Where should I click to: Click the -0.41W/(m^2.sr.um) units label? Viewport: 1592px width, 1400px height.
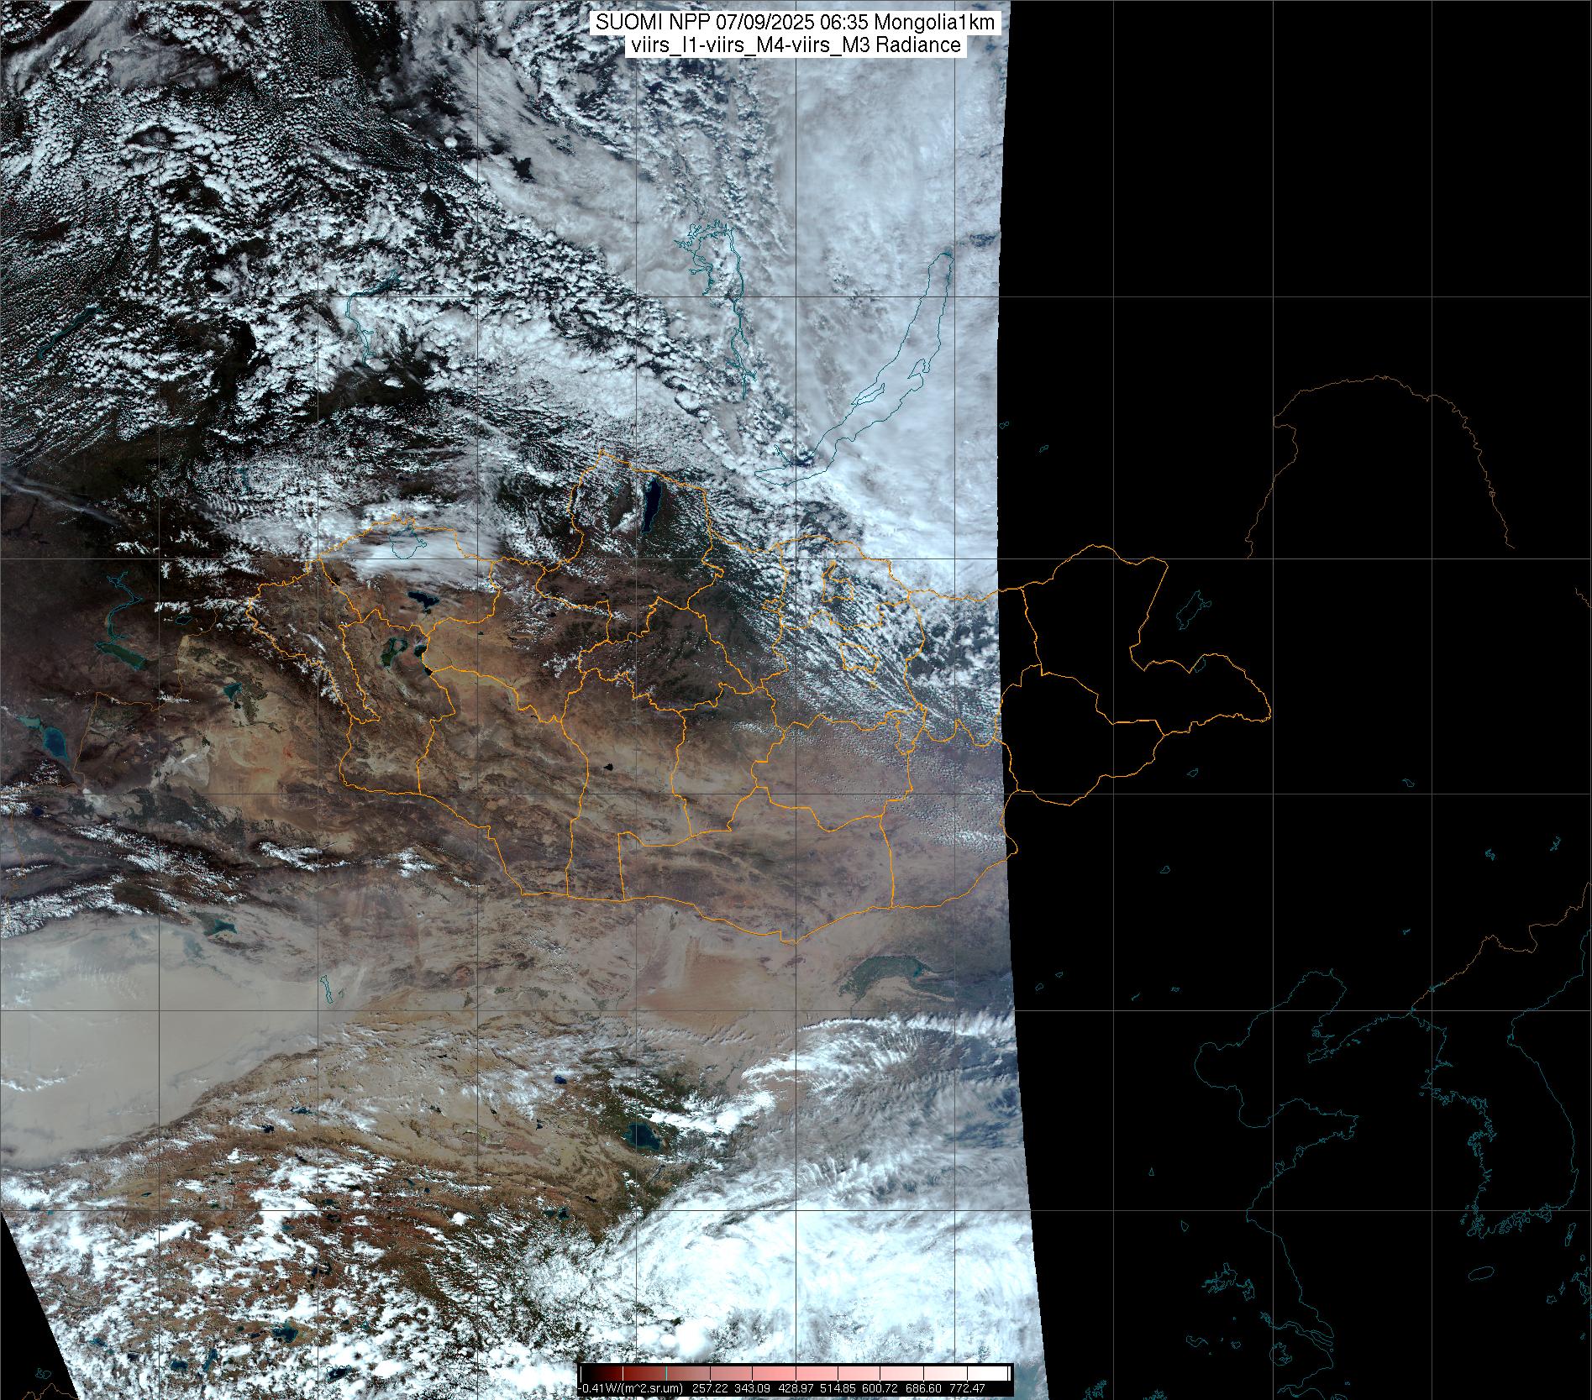click(631, 1388)
